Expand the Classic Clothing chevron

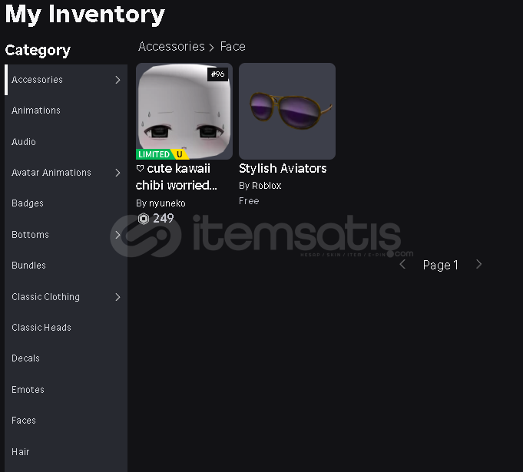118,297
